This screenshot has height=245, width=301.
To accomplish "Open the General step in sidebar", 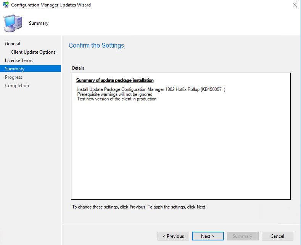I will (13, 44).
